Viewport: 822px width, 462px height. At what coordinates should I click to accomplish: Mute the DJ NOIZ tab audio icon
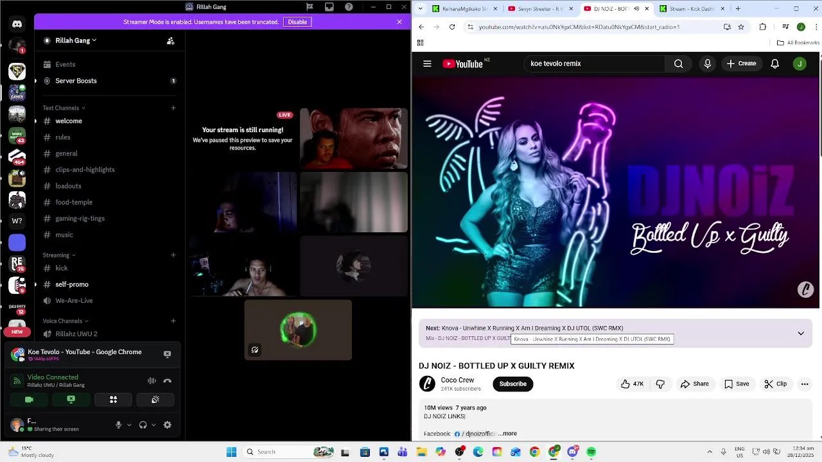pyautogui.click(x=636, y=9)
